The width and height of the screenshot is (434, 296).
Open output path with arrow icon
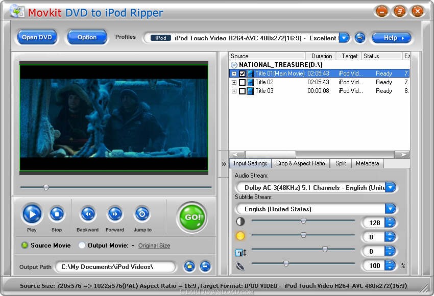[x=205, y=266]
